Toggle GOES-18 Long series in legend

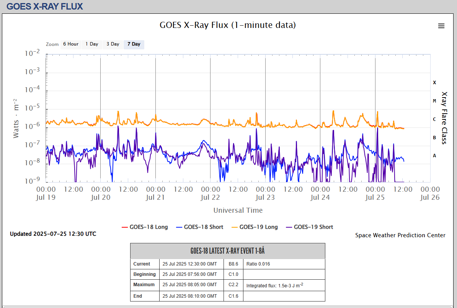click(x=145, y=227)
